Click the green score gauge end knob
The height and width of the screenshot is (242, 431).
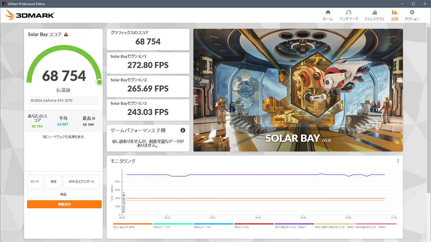coord(99,82)
